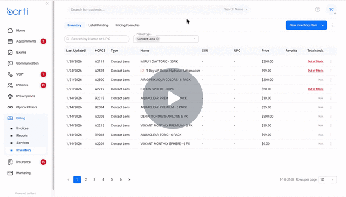Open the Appointments calendar icon
346x197 pixels.
(x=10, y=42)
